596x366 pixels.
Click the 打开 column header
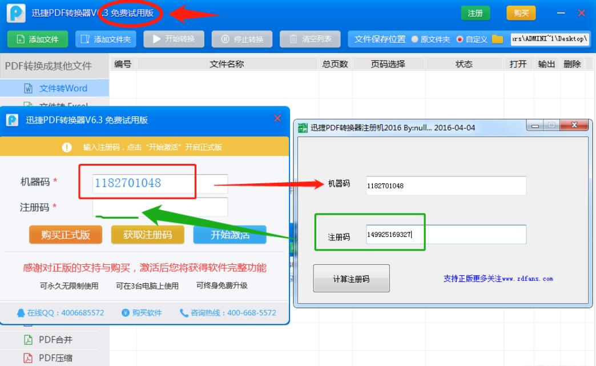point(518,64)
